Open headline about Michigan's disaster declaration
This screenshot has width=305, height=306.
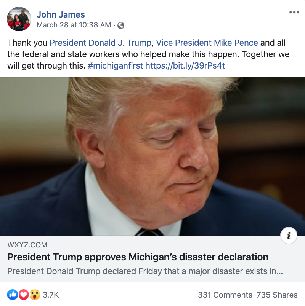pyautogui.click(x=138, y=257)
